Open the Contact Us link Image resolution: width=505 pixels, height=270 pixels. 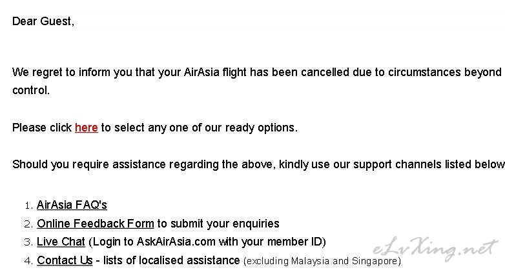coord(65,260)
